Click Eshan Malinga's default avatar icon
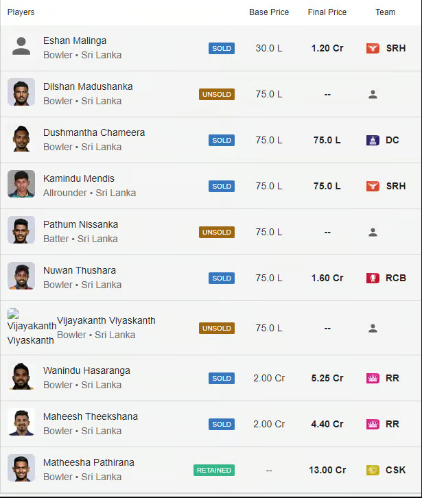 pyautogui.click(x=21, y=47)
